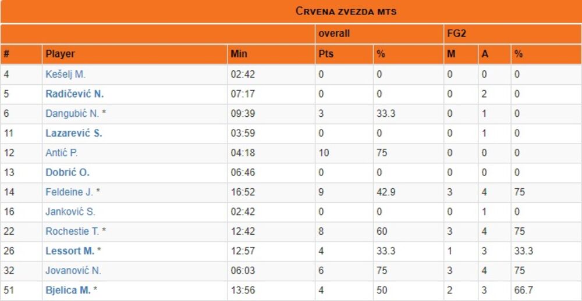582x301 pixels.
Task: Click Lessort M. player link
Action: click(70, 251)
